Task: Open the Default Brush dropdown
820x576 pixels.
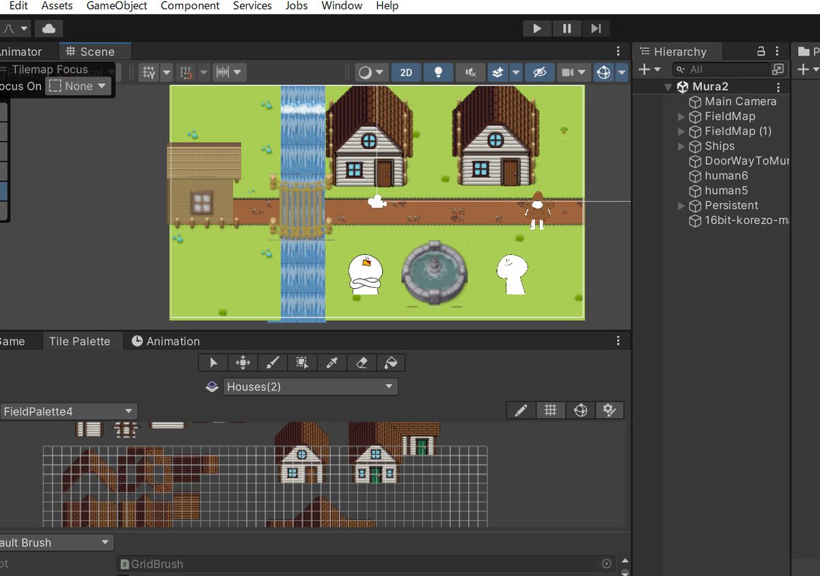Action: coord(56,543)
